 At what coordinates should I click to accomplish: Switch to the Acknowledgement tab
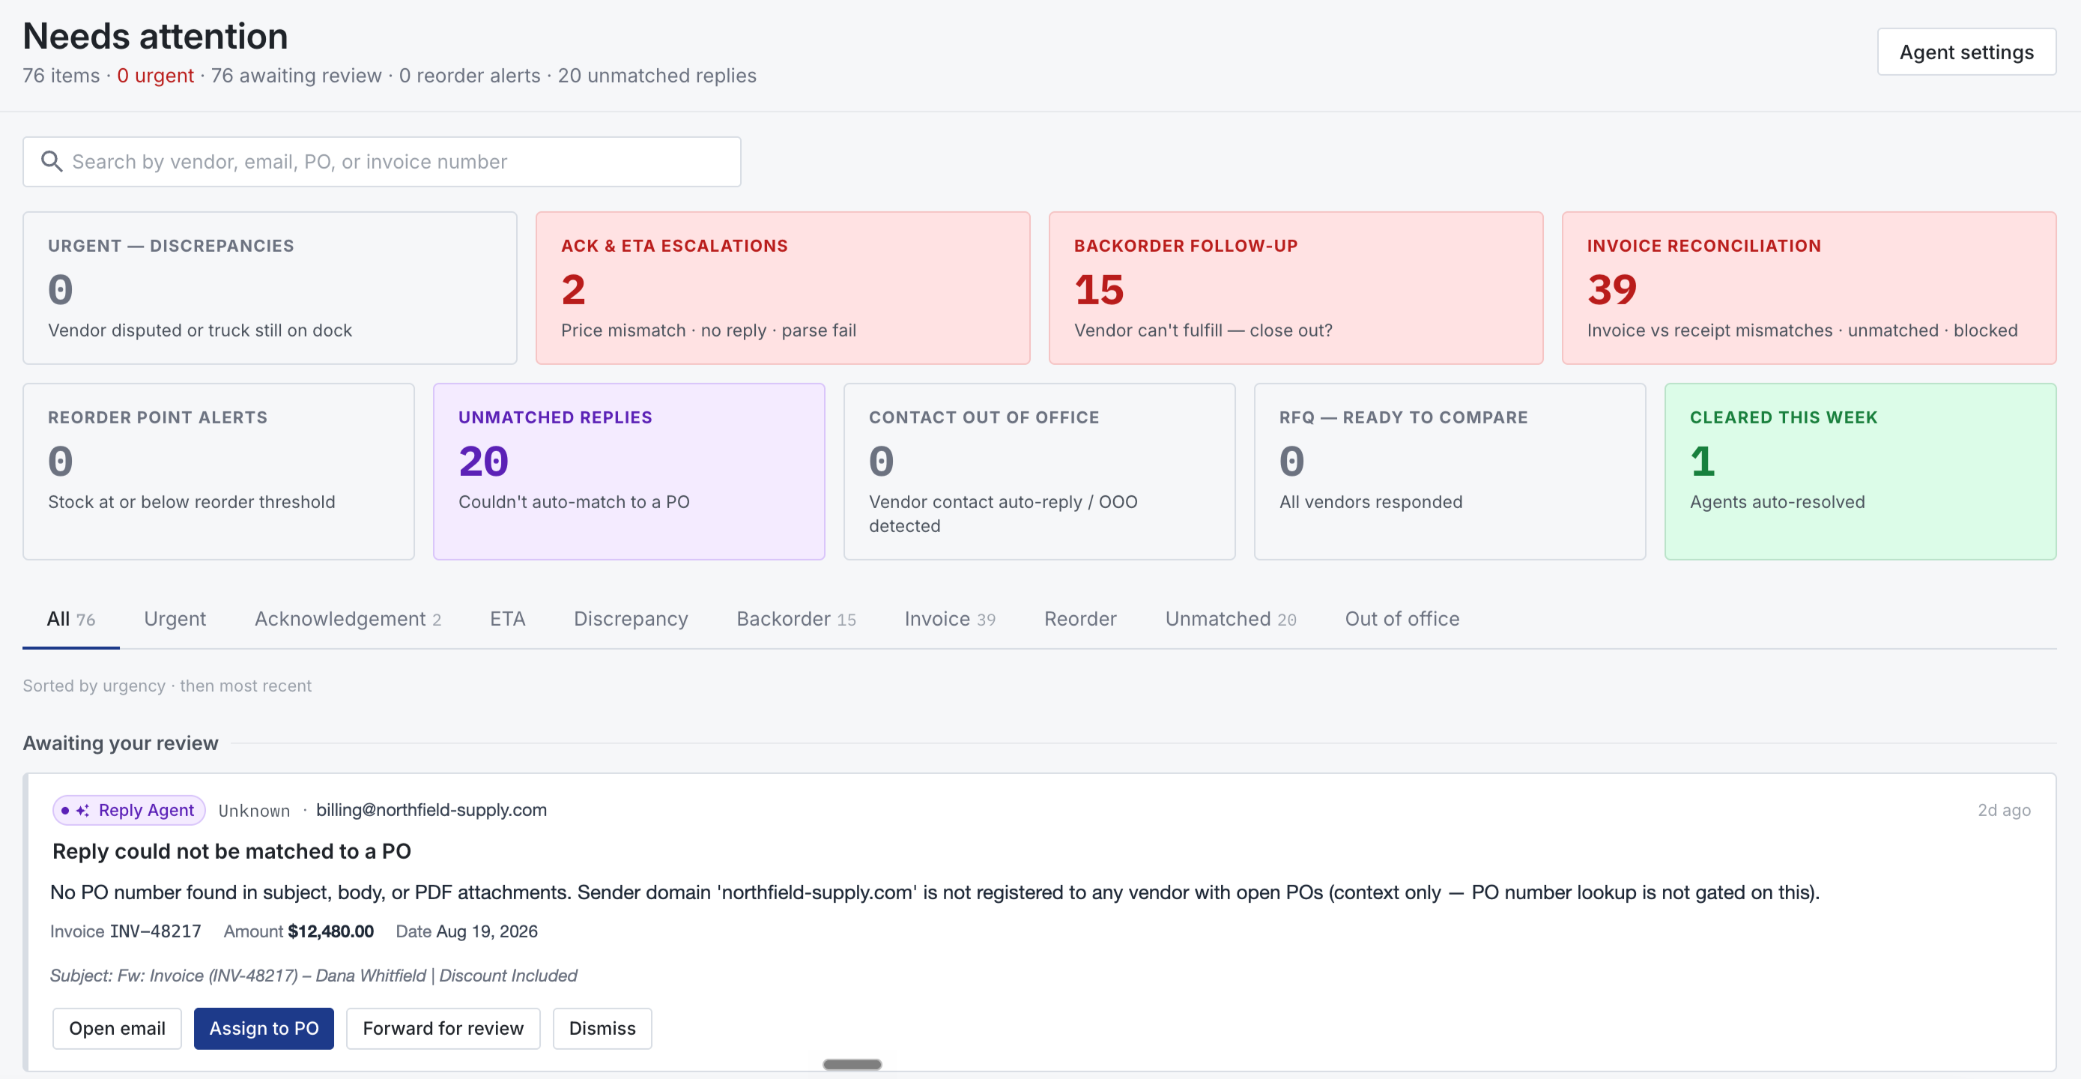348,618
